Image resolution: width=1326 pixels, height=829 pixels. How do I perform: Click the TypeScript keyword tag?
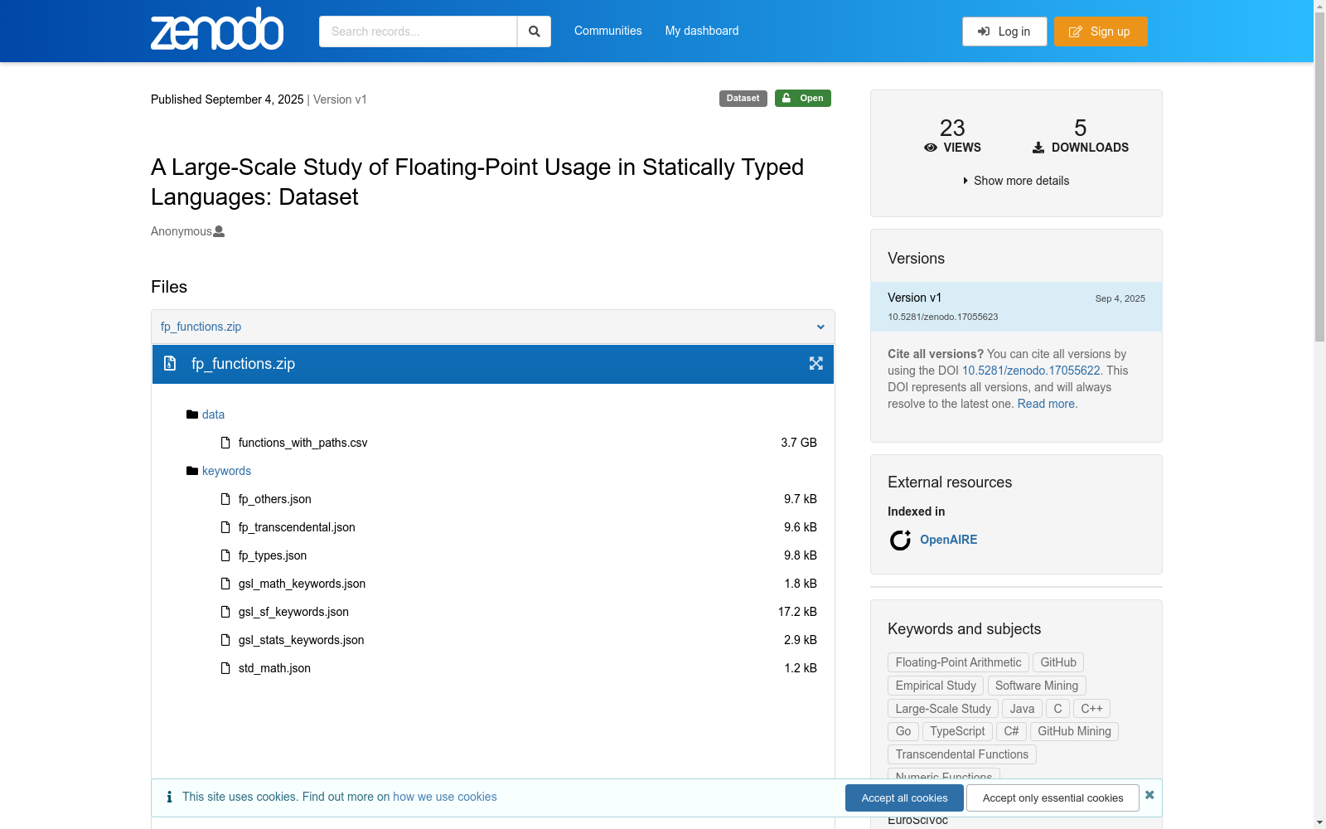[957, 731]
